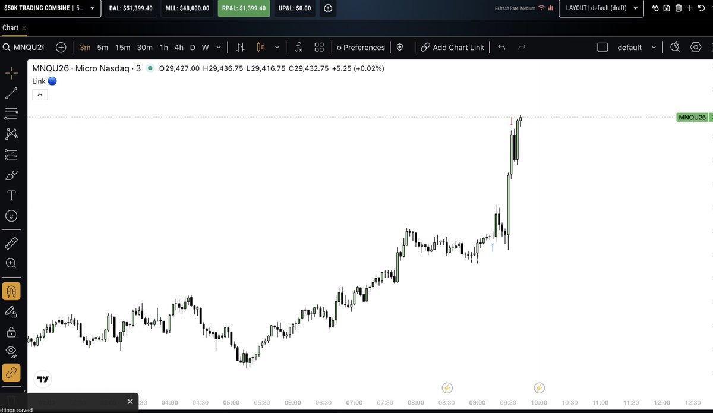Select the crosshair cursor tool

[11, 73]
